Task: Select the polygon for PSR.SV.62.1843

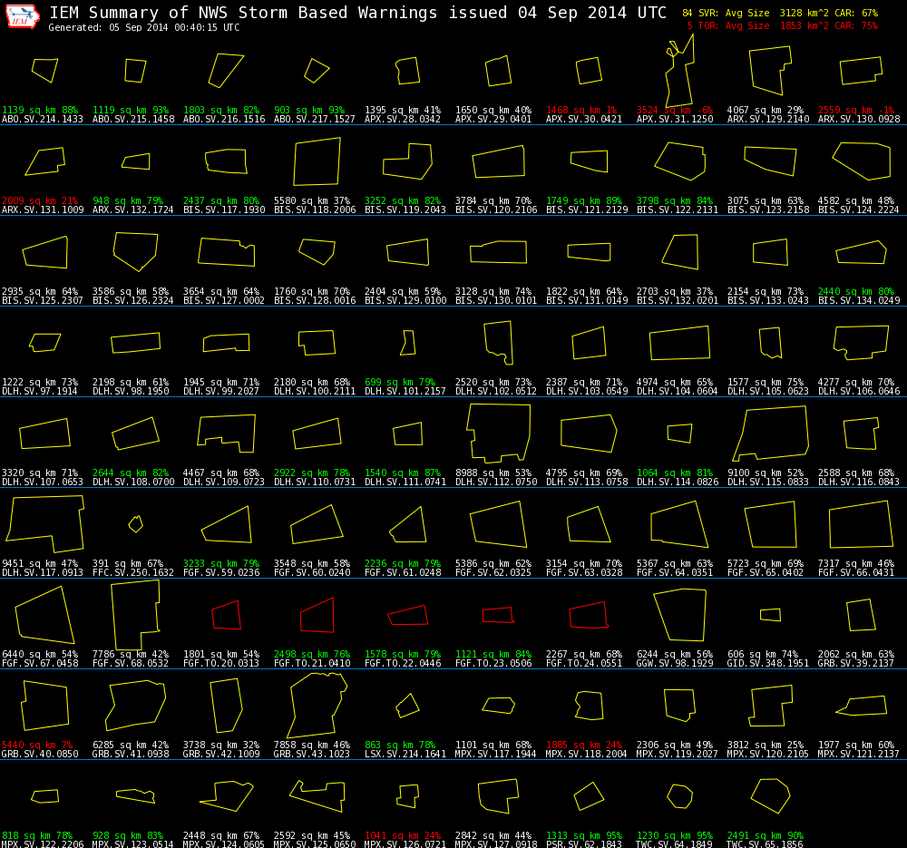Action: (x=589, y=796)
